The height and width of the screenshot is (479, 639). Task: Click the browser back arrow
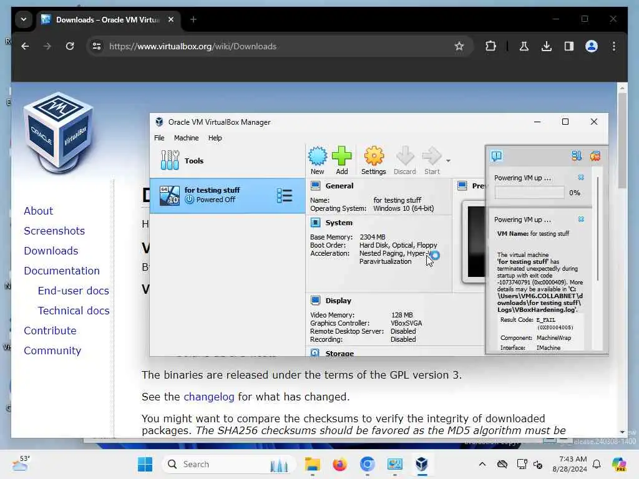(x=25, y=46)
